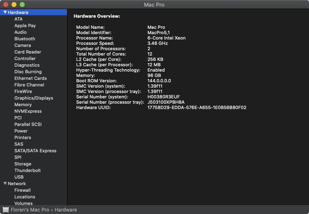Open Graphics/Displays information
The height and width of the screenshot is (214, 309).
point(34,98)
